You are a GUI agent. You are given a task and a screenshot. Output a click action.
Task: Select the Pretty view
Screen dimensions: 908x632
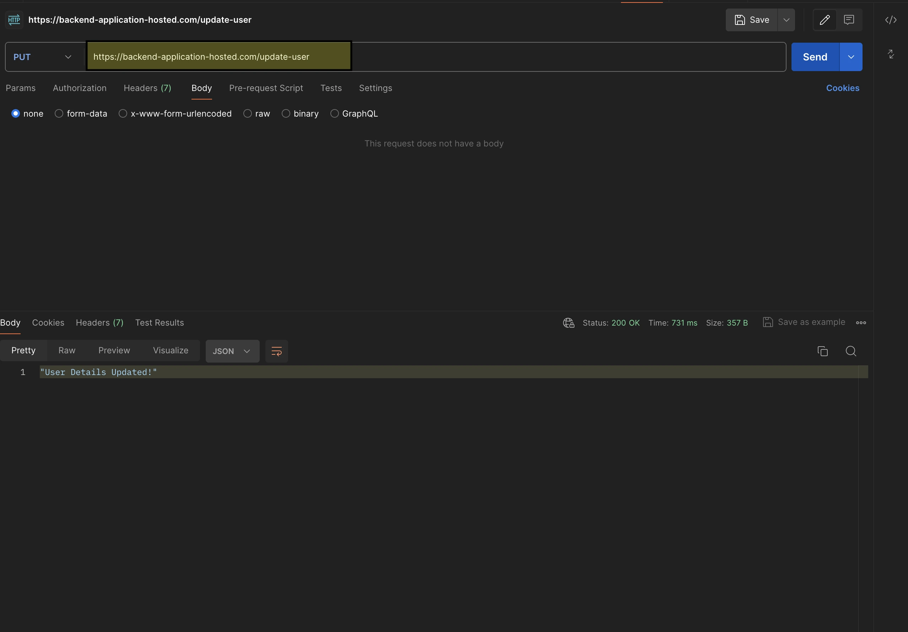23,350
